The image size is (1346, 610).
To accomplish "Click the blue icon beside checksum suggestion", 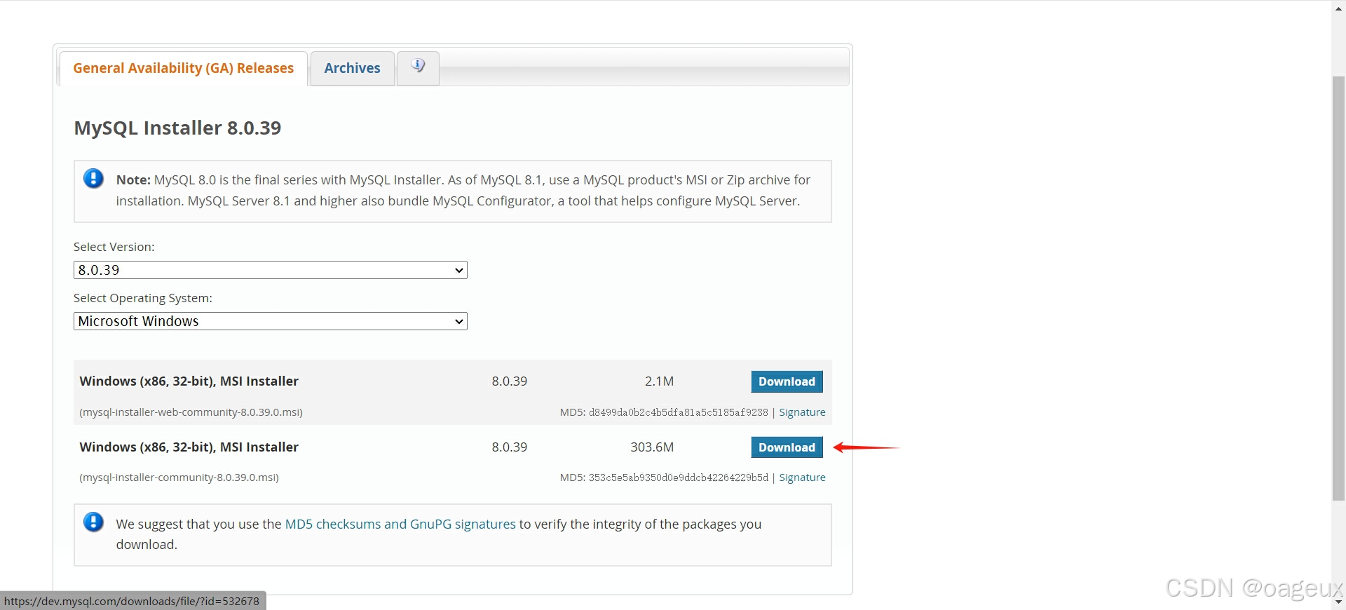I will click(x=93, y=522).
